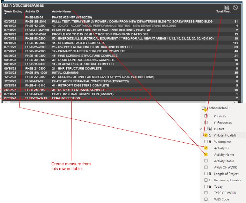Screen dimensions: 246x203
Task: Select the PH2B-21-9300 activity ID cell
Action: tap(35, 68)
